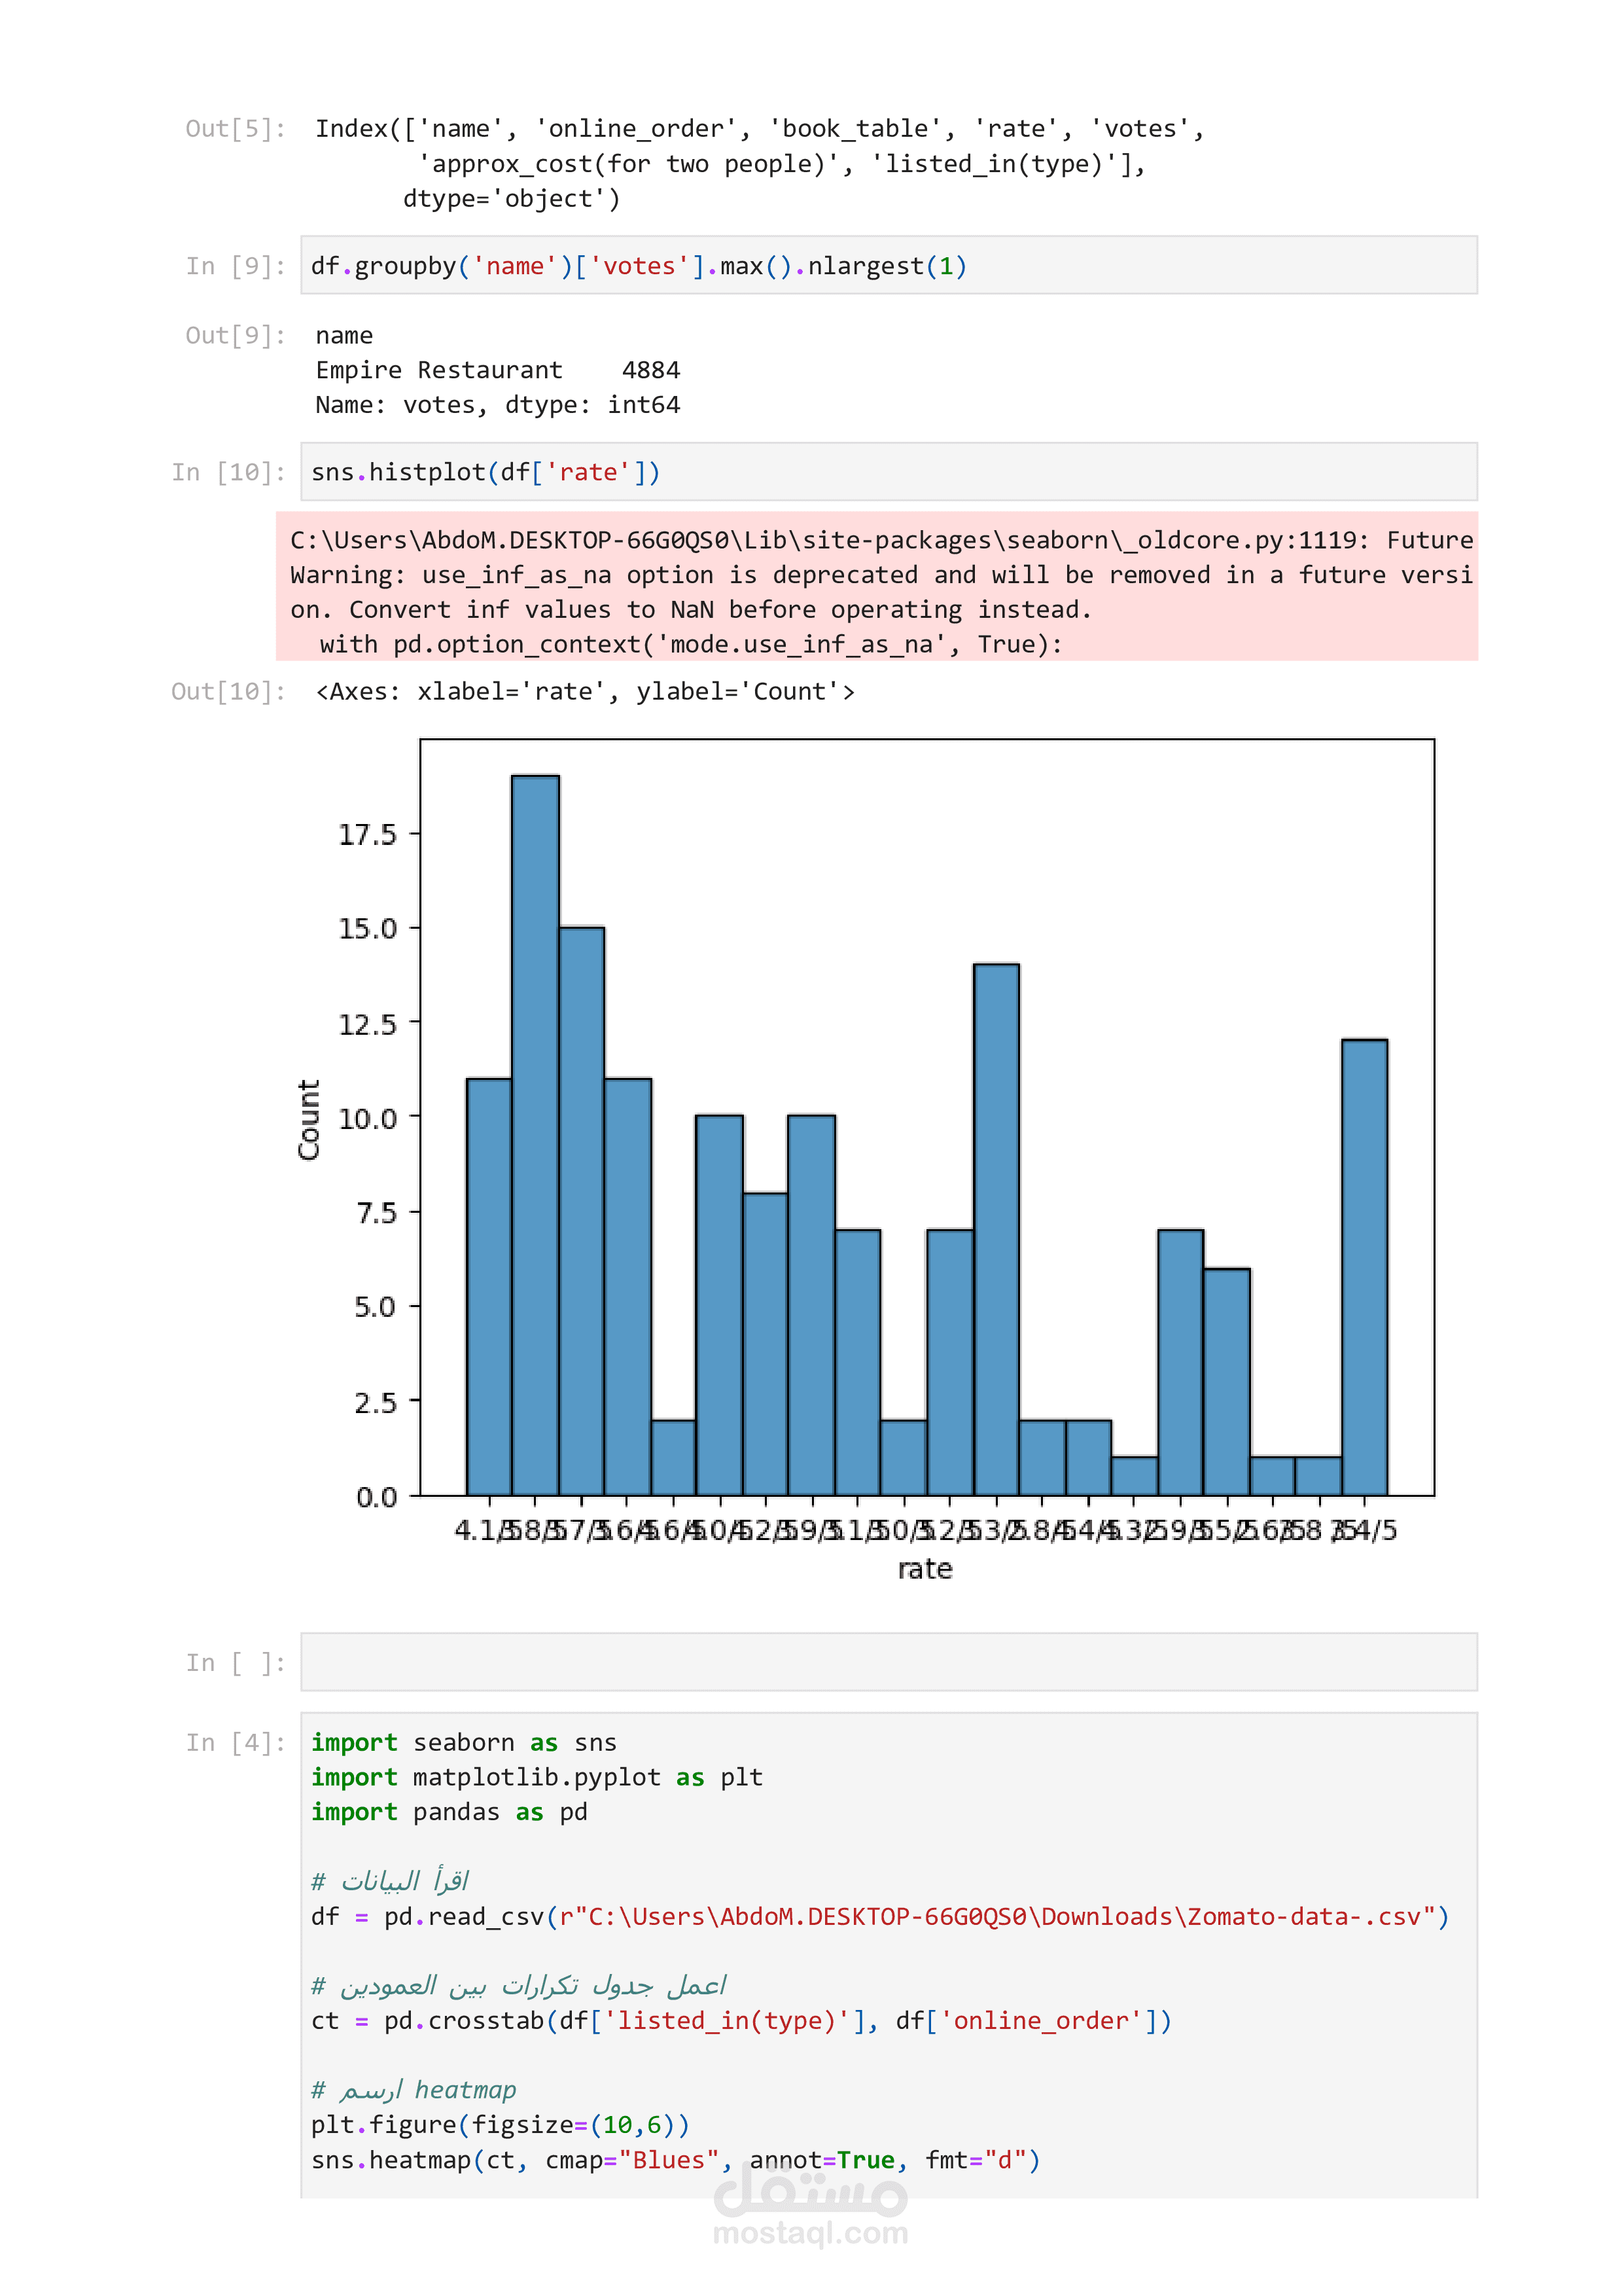Click the pink FutureWarning output box
This screenshot has width=1622, height=2296.
[877, 587]
